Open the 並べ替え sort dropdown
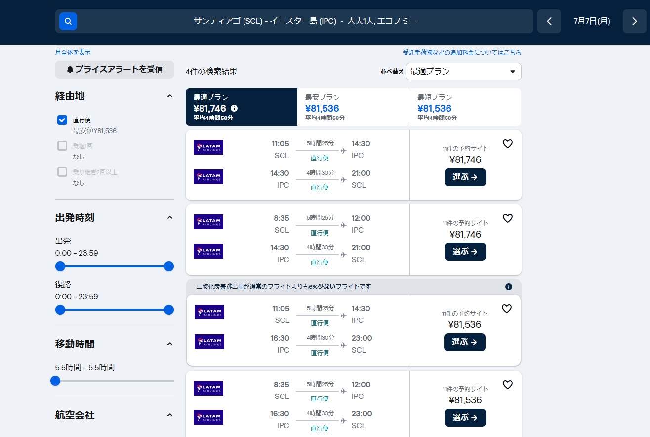Image resolution: width=650 pixels, height=437 pixels. pyautogui.click(x=463, y=72)
